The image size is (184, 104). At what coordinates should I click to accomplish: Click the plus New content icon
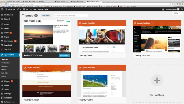(x=31, y=9)
